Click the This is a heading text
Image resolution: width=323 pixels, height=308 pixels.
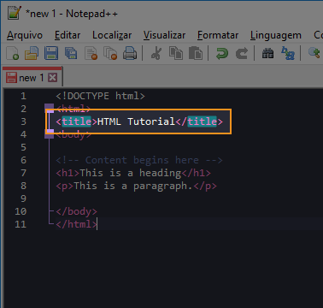131,173
